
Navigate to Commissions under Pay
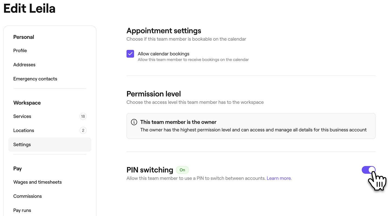(27, 196)
